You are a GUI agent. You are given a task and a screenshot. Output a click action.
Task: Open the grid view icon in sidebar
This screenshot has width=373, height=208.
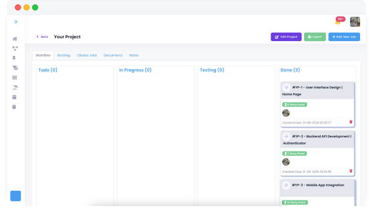[x=15, y=77]
